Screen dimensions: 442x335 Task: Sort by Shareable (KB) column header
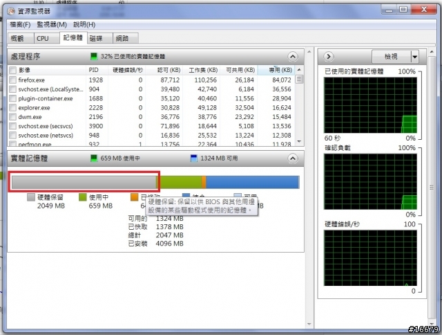coord(239,70)
